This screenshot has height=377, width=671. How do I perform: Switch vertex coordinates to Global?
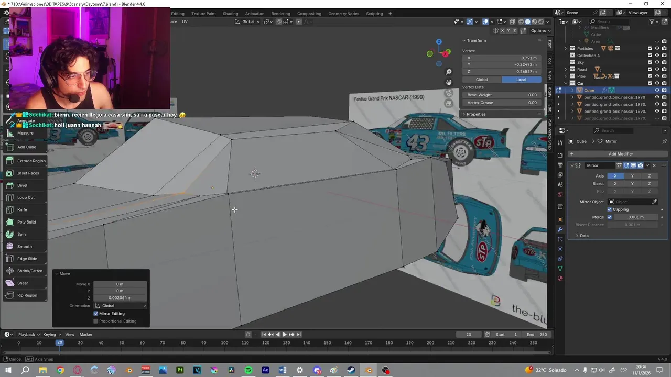point(482,80)
